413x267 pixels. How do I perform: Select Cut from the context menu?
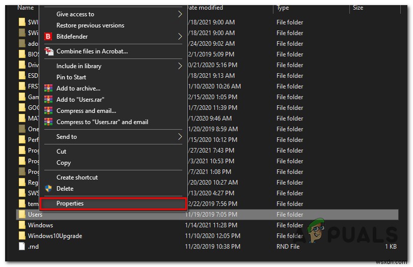pyautogui.click(x=62, y=152)
